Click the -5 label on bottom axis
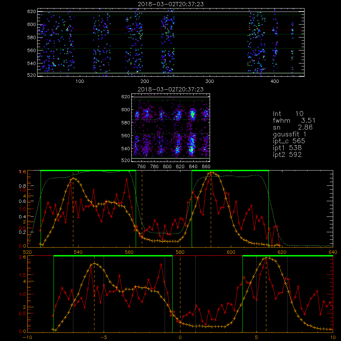This screenshot has width=341, height=341. [x=104, y=337]
